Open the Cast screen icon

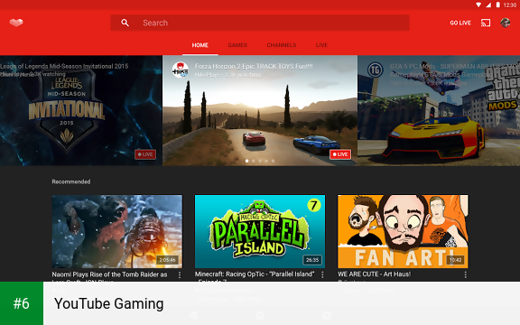coord(486,23)
